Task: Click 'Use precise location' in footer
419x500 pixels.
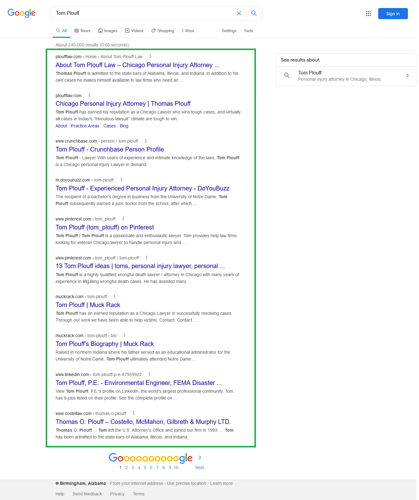Action: tap(186, 483)
